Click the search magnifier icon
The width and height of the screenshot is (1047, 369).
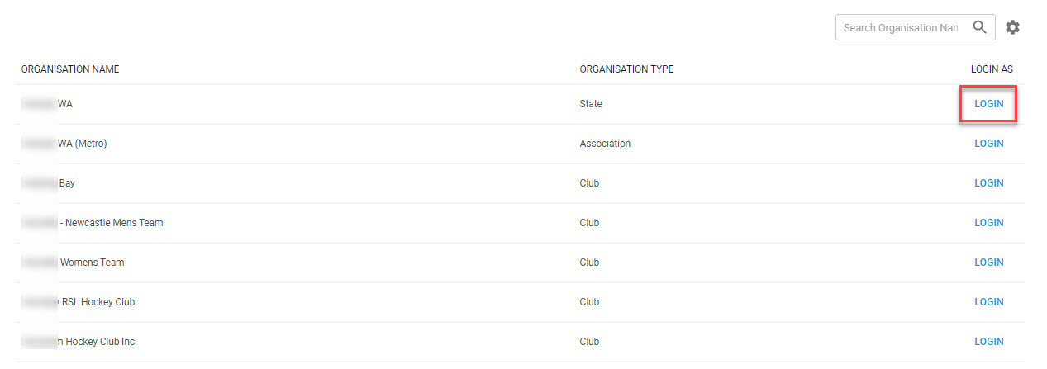(979, 27)
